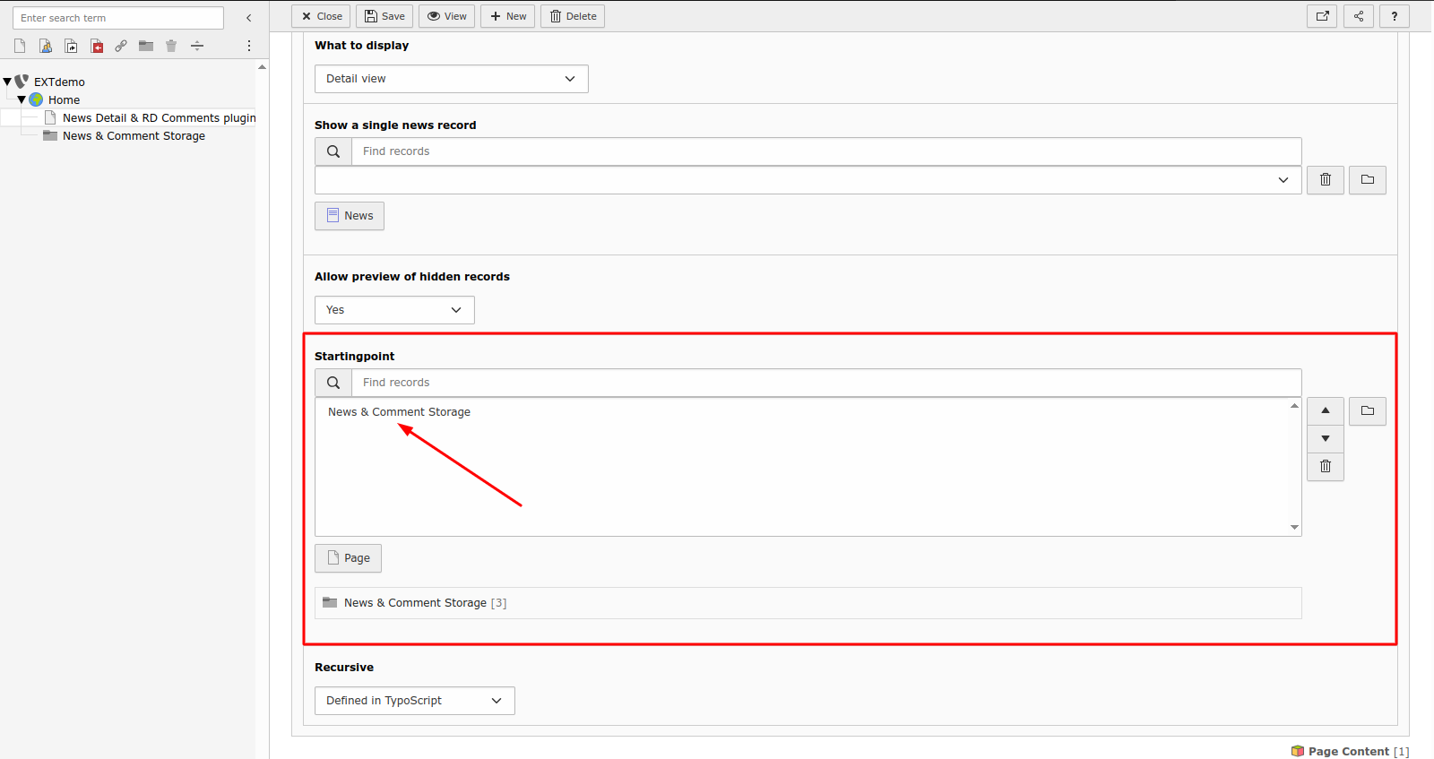The height and width of the screenshot is (759, 1434).
Task: Click the share shortcut icon button
Action: click(x=1359, y=16)
